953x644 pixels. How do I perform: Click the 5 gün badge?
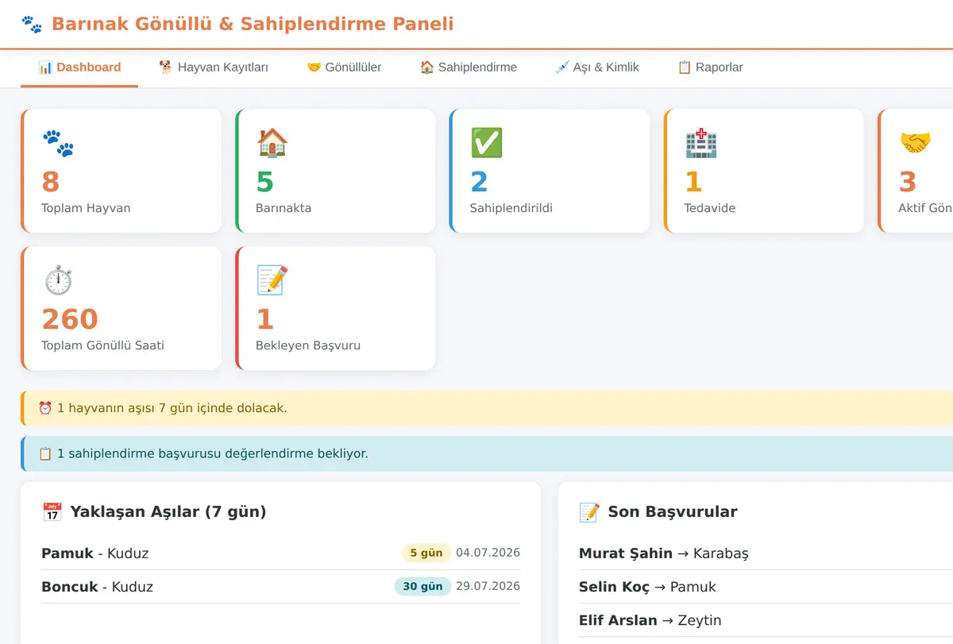[426, 553]
